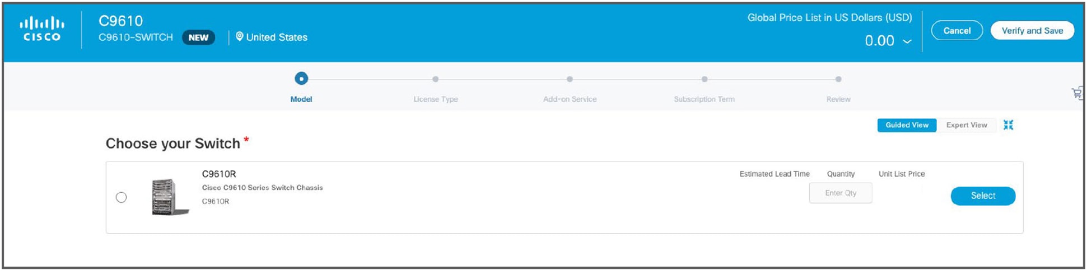Switch to Expert View
This screenshot has width=1087, height=271.
coord(967,125)
